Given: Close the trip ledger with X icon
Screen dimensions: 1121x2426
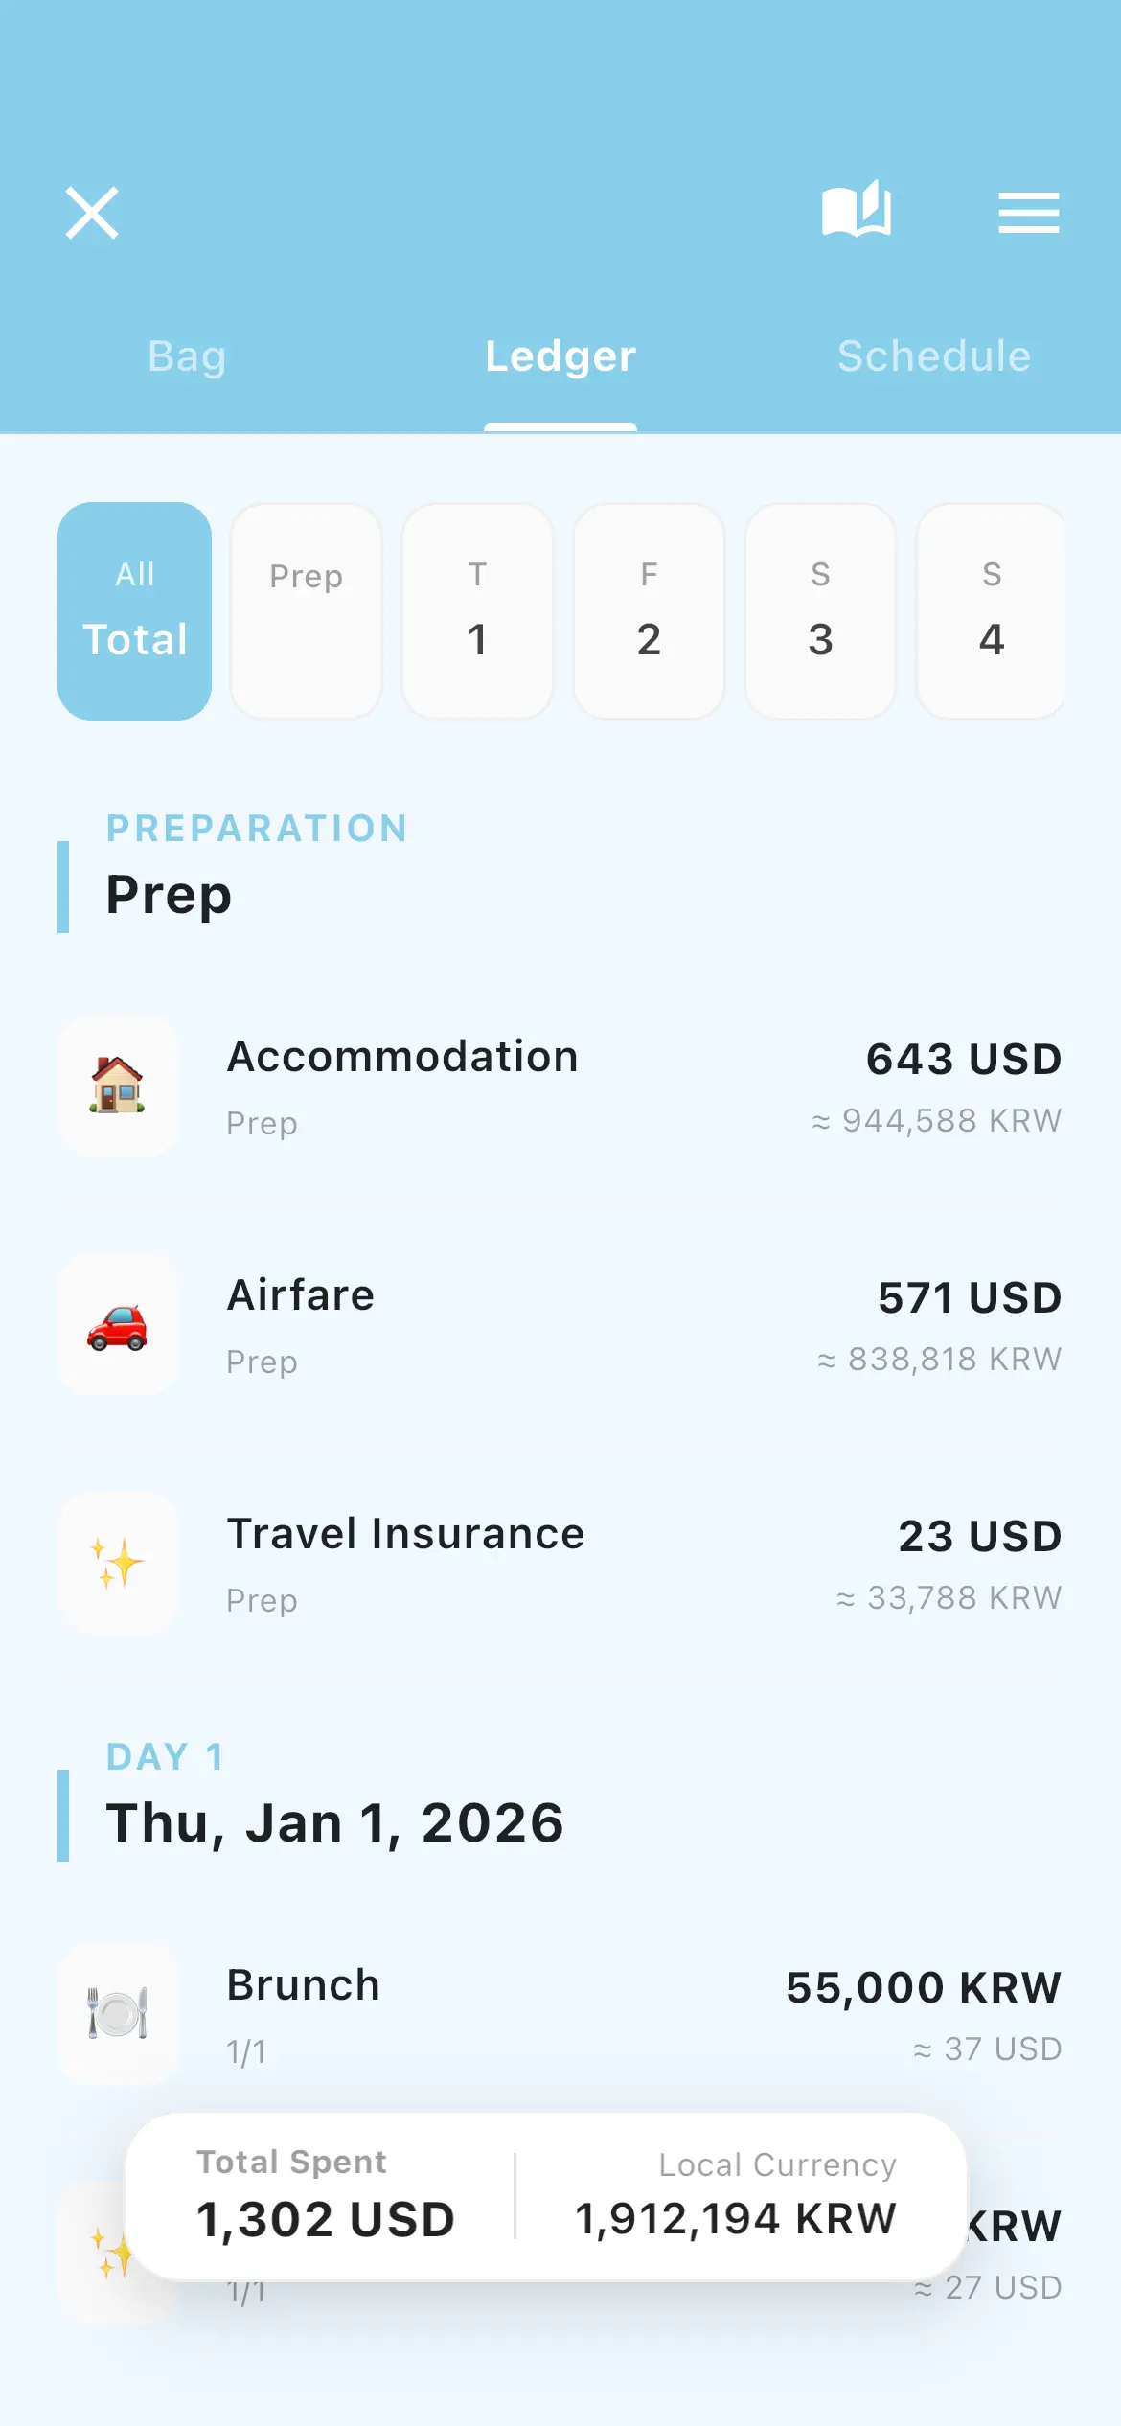Looking at the screenshot, I should click(92, 212).
